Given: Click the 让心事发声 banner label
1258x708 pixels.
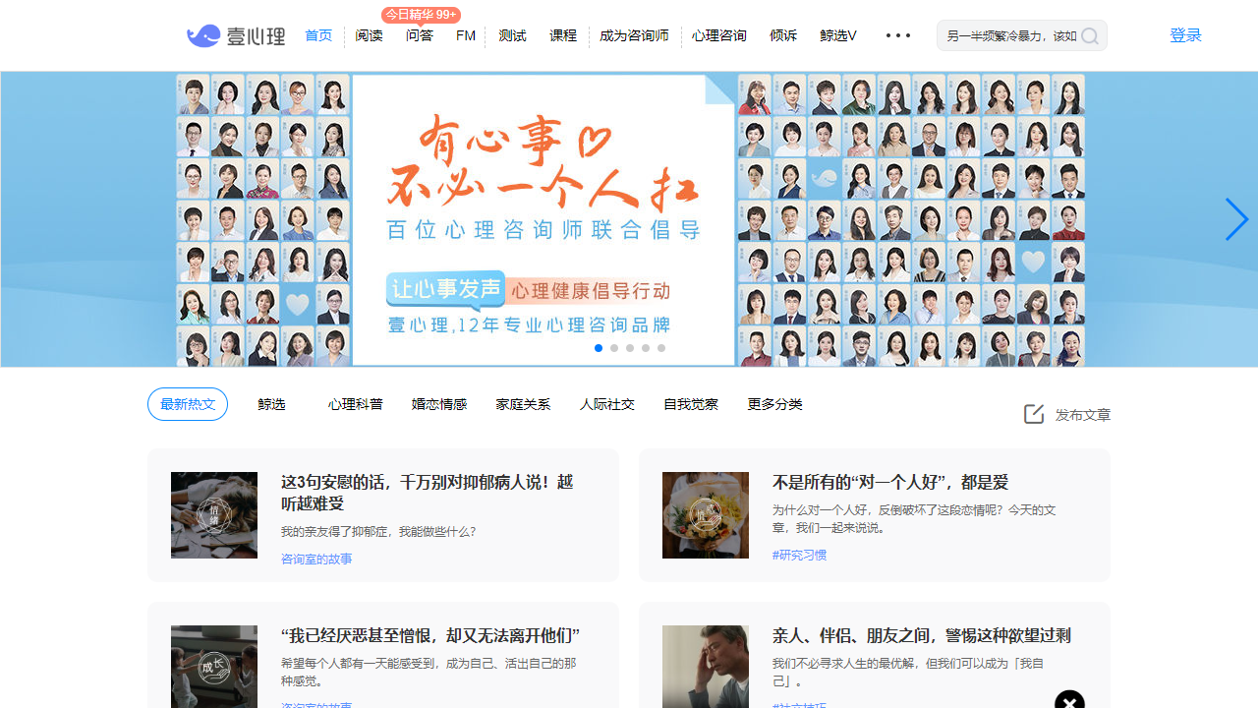Looking at the screenshot, I should tap(446, 289).
